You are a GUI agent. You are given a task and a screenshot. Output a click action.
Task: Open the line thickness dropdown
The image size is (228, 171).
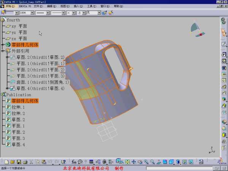point(48,13)
